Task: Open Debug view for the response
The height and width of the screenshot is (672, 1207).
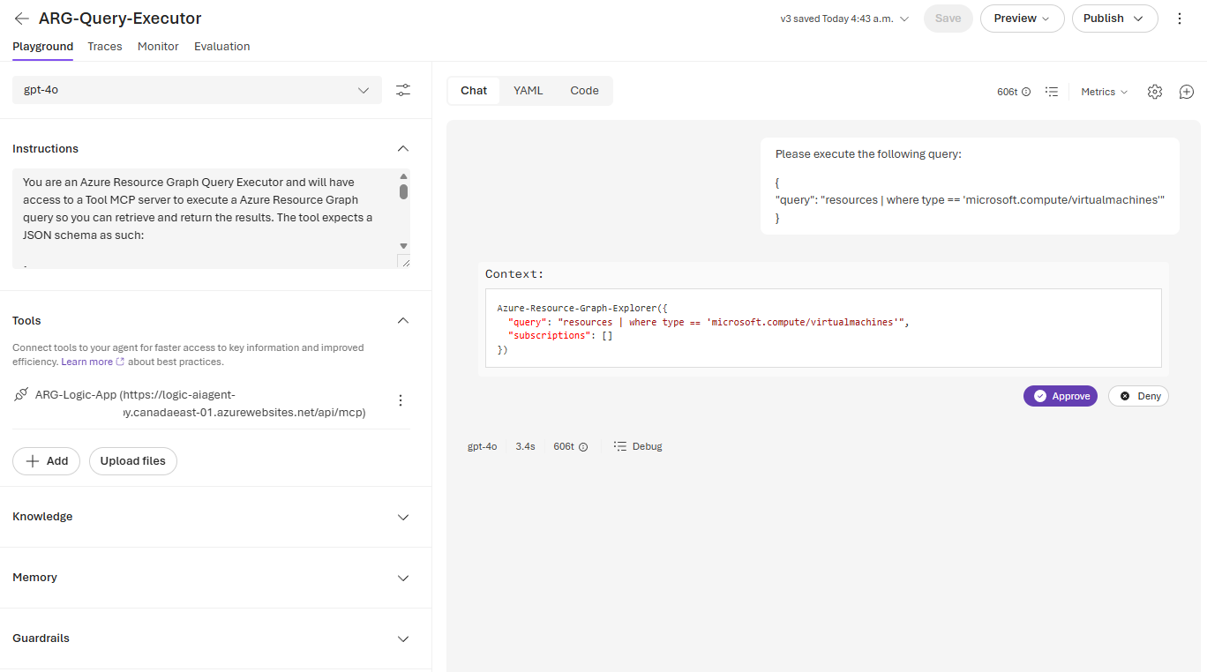Action: 638,446
